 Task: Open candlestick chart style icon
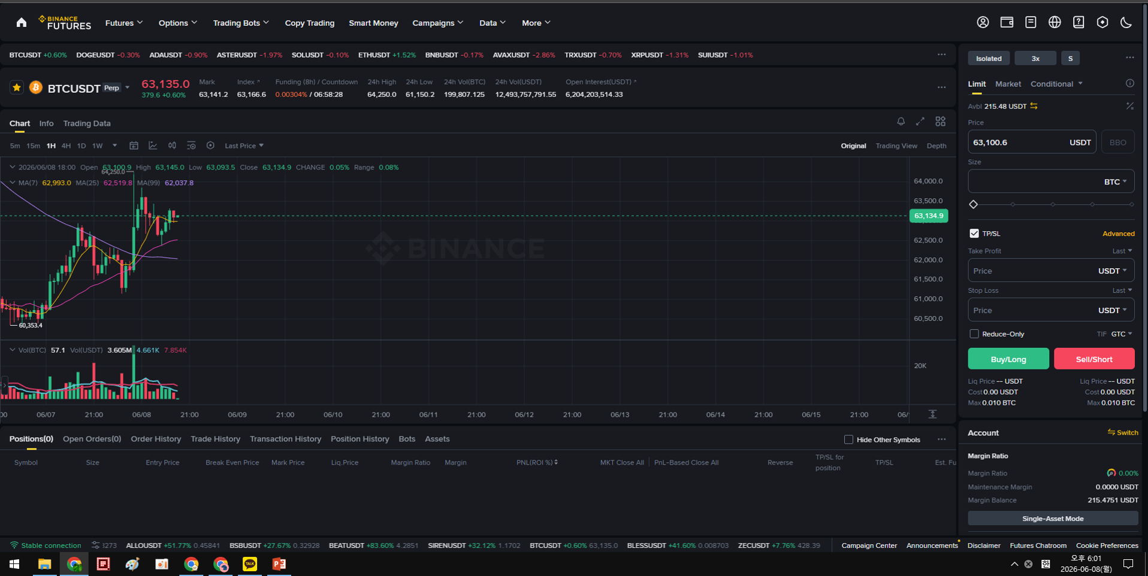click(x=172, y=145)
